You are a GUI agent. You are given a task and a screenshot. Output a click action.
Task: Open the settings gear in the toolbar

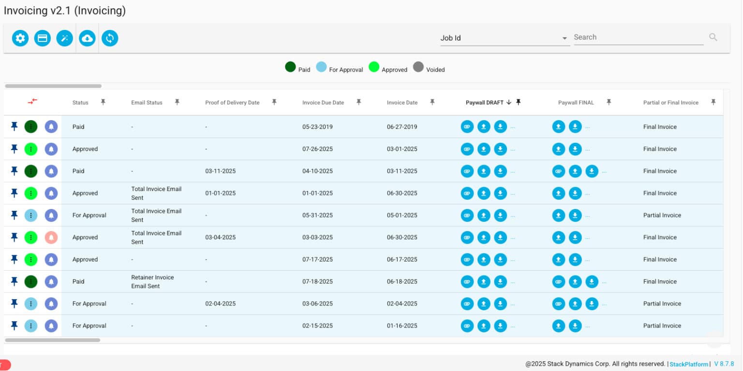click(x=20, y=38)
